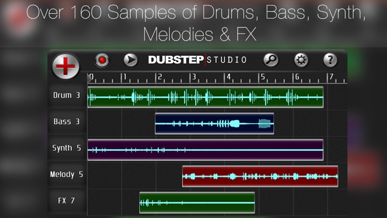Select the green Drum 3 waveform clip
Screen dimensions: 387x218
coord(205,97)
